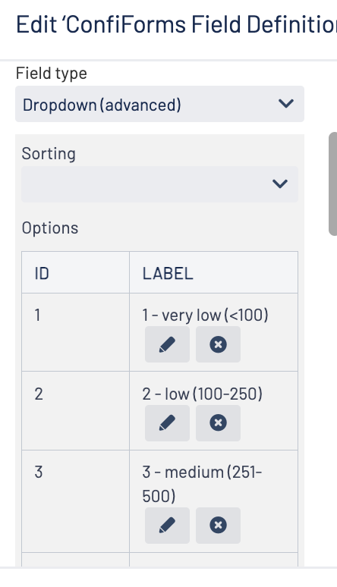
Task: Select the ID cell containing 2
Action: point(75,411)
